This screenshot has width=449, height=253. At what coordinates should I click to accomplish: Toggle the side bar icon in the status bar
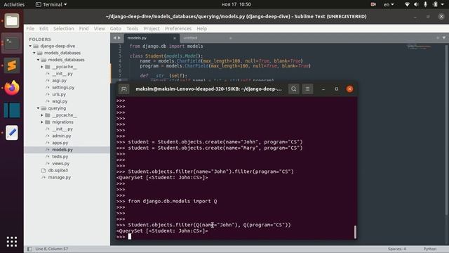coord(29,249)
